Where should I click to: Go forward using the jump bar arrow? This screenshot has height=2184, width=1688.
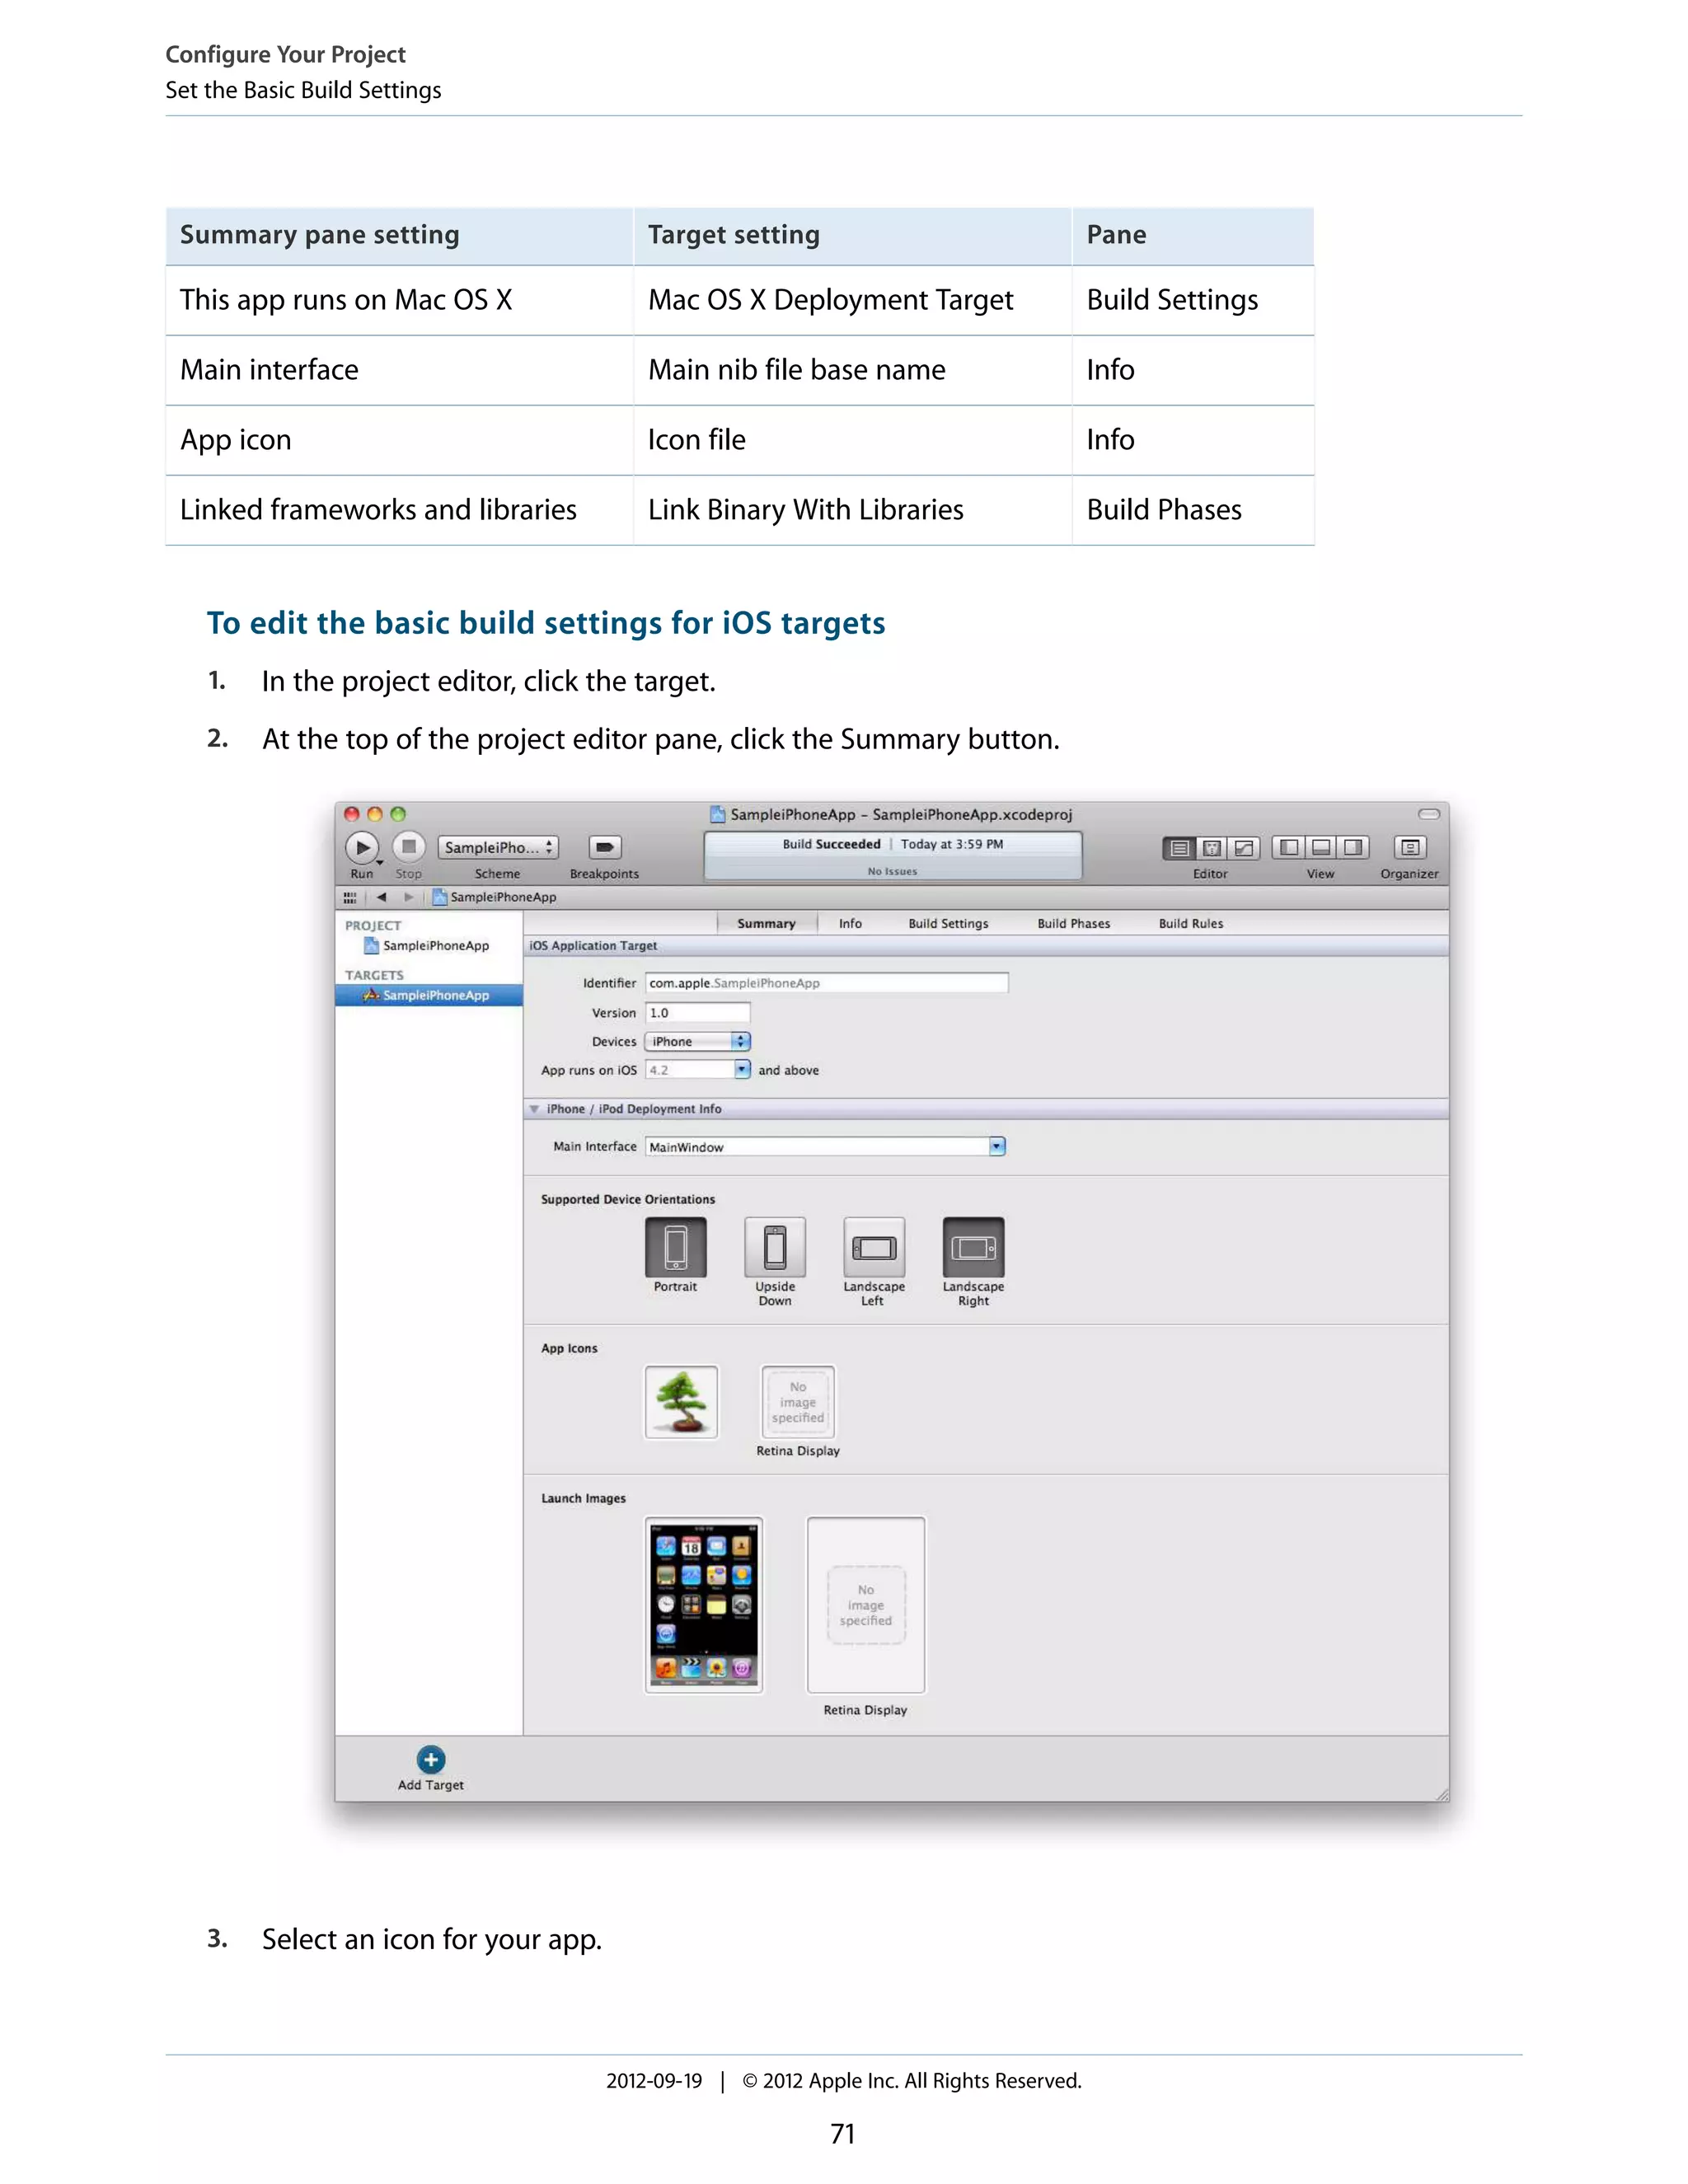pyautogui.click(x=408, y=897)
